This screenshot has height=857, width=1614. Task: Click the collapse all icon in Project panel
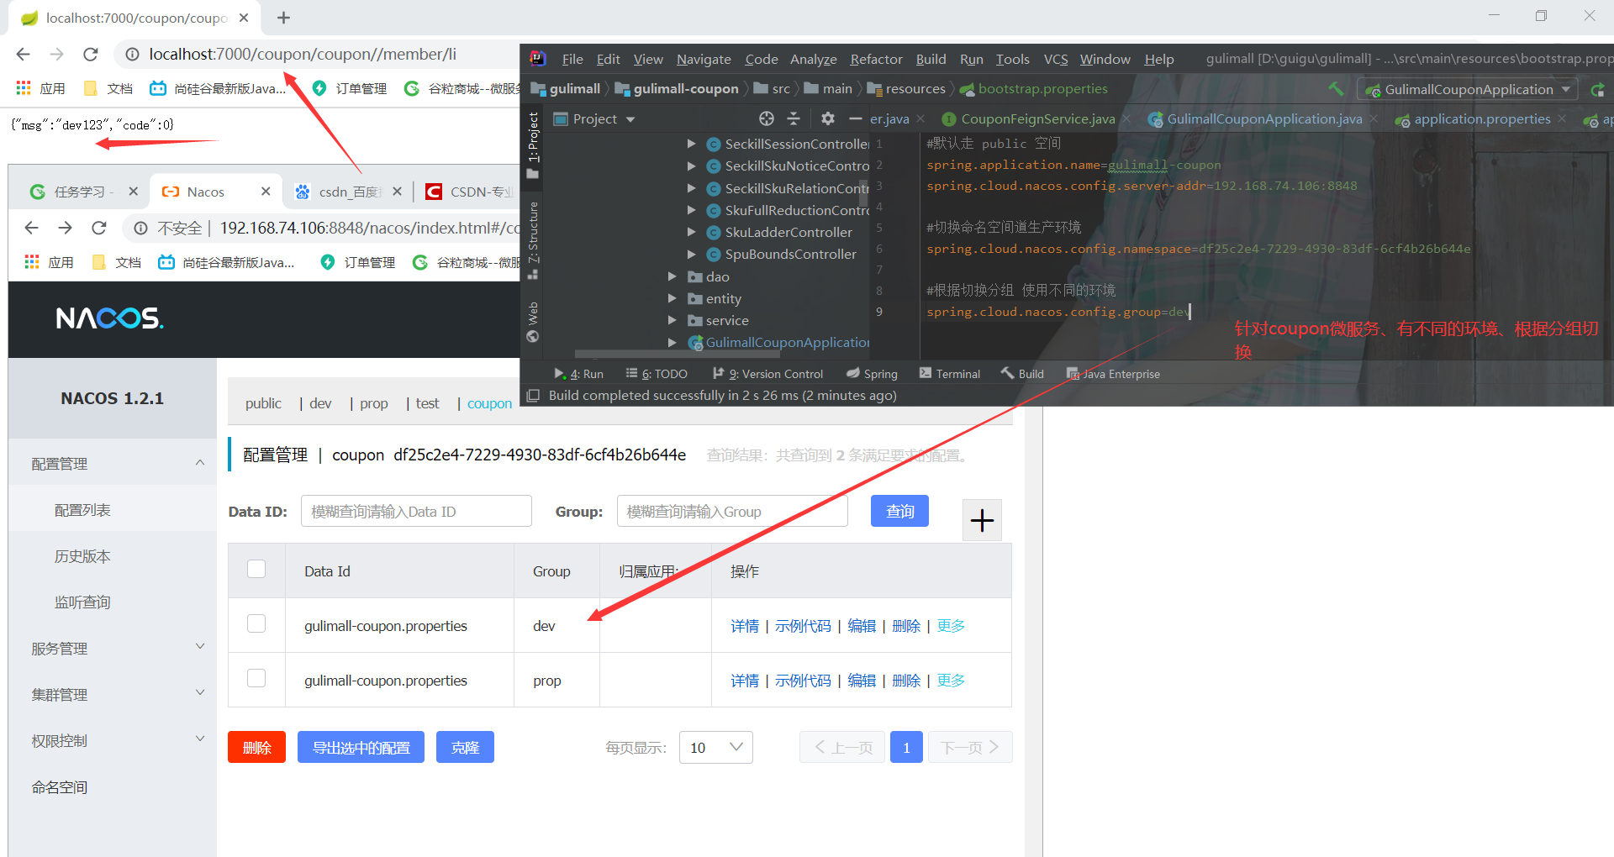[x=794, y=118]
